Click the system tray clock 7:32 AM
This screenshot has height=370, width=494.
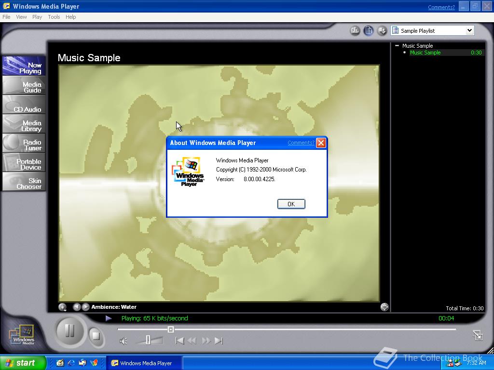[x=476, y=363]
